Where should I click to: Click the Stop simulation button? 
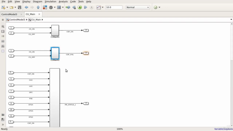click(x=91, y=7)
